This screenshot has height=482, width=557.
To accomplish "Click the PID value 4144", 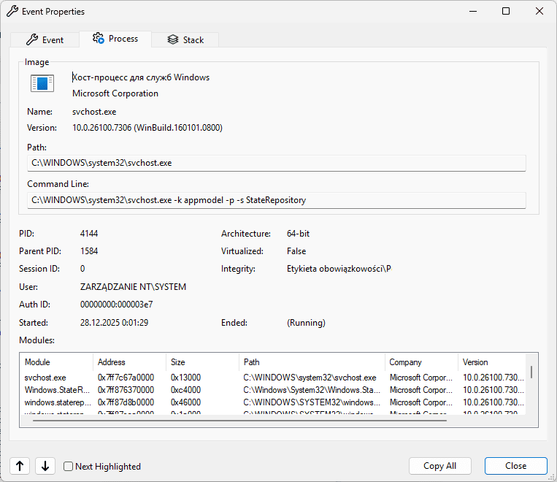I will point(89,234).
